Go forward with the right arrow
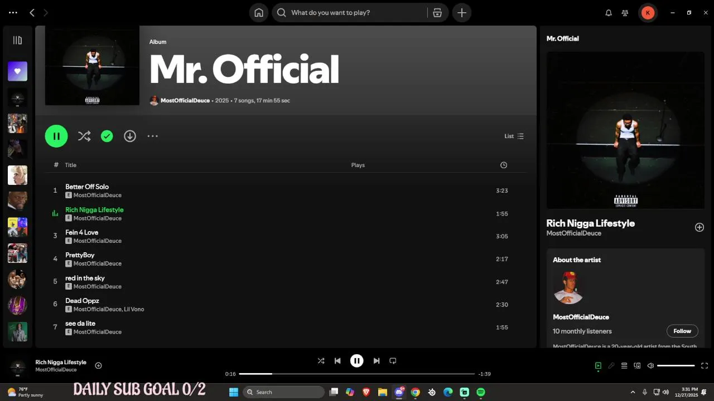The width and height of the screenshot is (714, 401). (x=46, y=12)
